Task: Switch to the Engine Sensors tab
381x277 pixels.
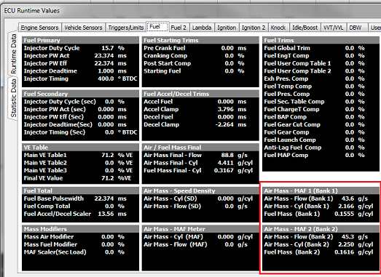Action: pos(39,28)
